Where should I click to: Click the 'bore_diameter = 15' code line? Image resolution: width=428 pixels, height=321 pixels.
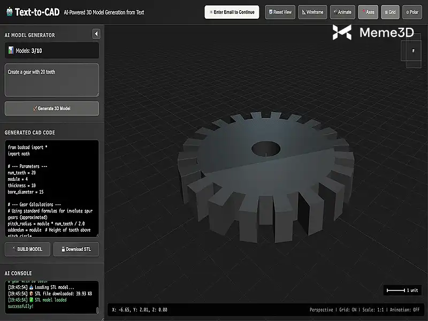coord(26,192)
